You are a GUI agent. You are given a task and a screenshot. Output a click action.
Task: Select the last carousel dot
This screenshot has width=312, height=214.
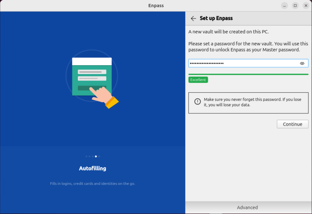99,156
